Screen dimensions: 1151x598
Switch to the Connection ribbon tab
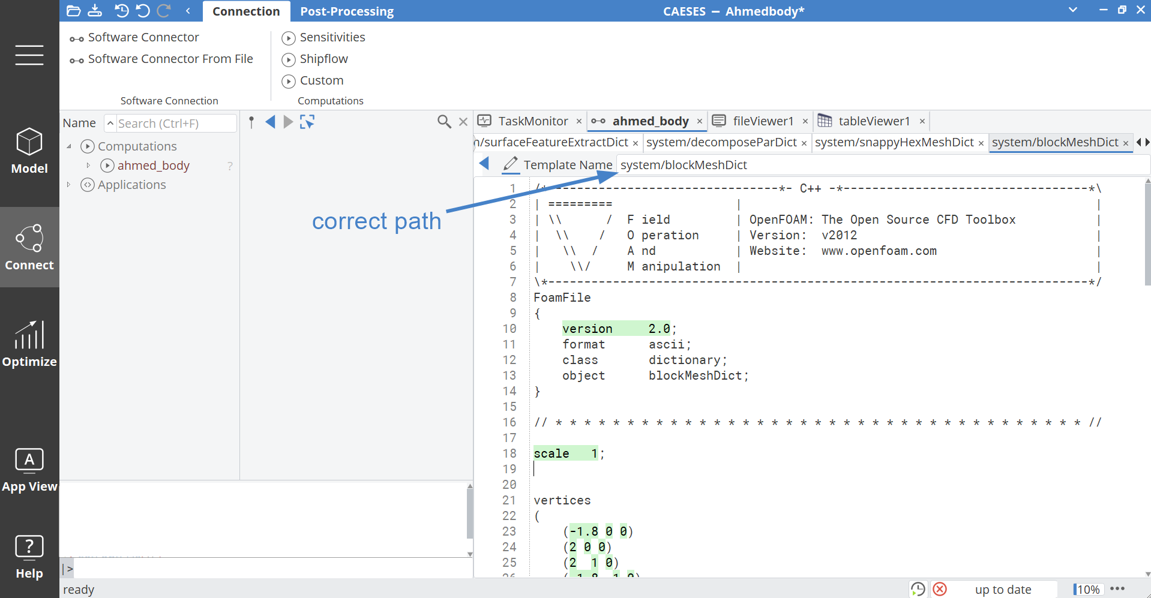246,11
